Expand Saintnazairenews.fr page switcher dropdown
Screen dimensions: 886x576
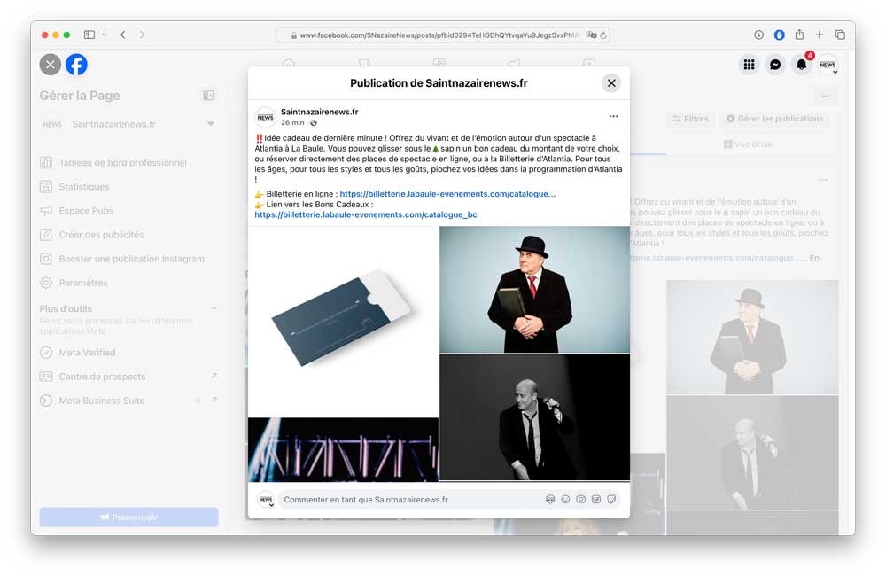211,124
